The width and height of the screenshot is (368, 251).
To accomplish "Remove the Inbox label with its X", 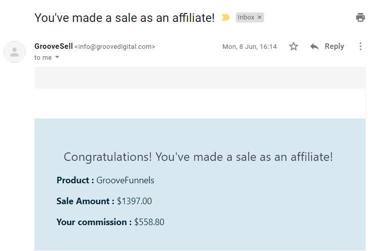I will pyautogui.click(x=260, y=17).
